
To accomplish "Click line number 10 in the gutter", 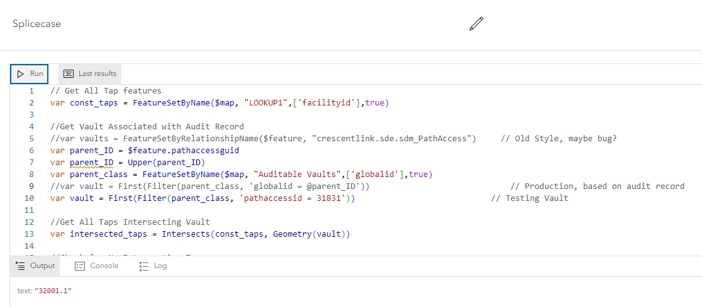I will [x=29, y=198].
